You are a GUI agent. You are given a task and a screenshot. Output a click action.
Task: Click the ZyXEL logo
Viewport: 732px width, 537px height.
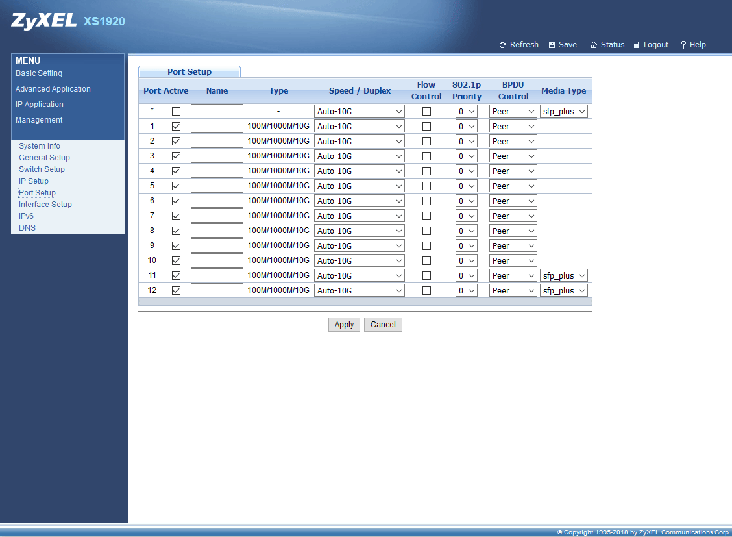point(44,21)
